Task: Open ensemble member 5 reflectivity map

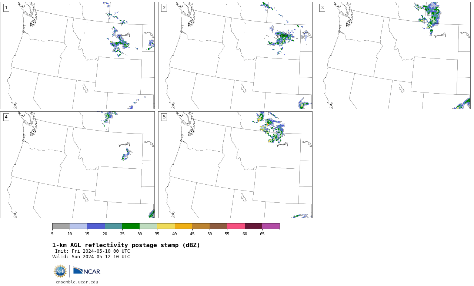Action: tap(235, 165)
